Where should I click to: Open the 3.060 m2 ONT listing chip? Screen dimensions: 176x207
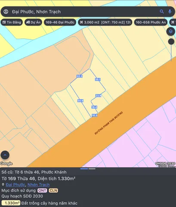point(105,22)
